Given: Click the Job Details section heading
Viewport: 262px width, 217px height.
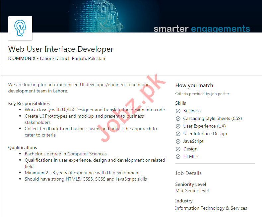Looking at the screenshot, I should click(x=188, y=173).
